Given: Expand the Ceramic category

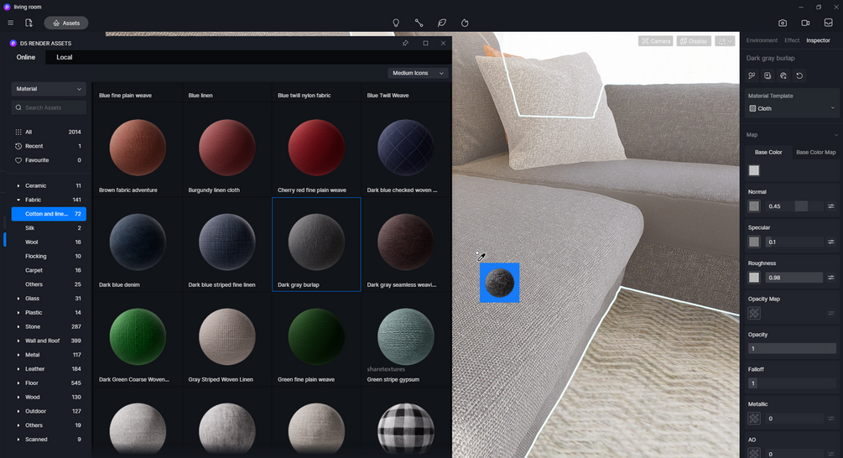Looking at the screenshot, I should 18,186.
